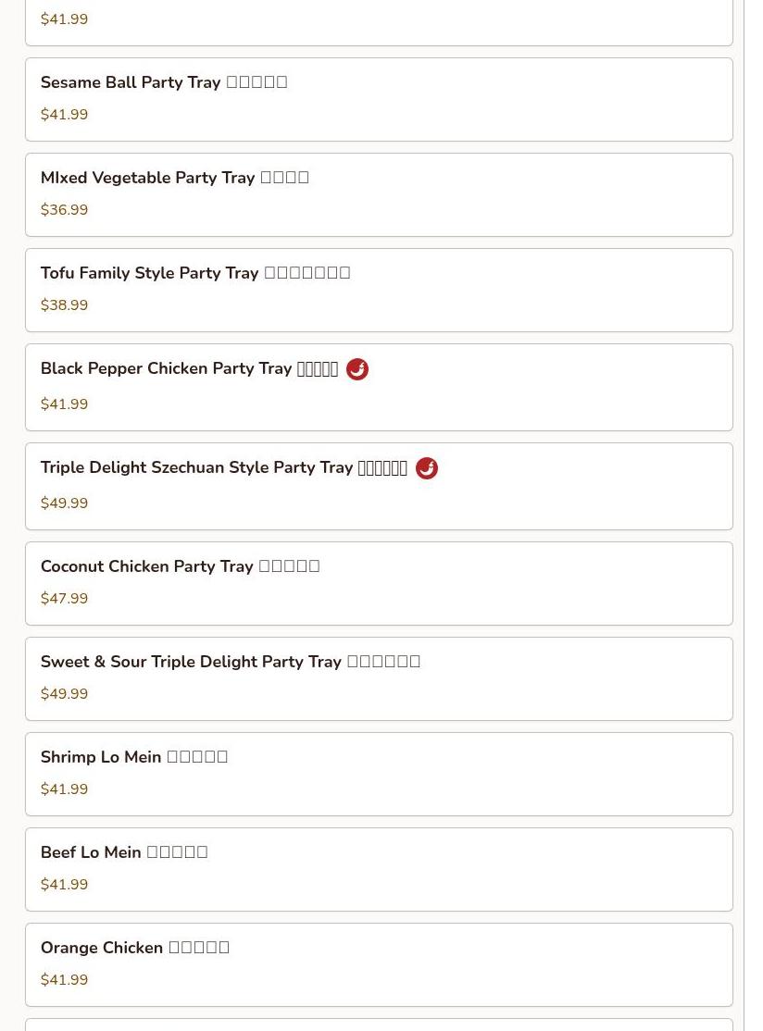Click $41.99 price under Shrimp Lo Mein
The height and width of the screenshot is (1031, 763).
click(64, 789)
